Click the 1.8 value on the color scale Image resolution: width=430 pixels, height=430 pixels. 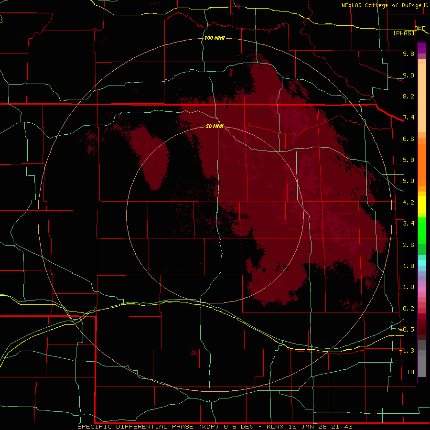click(x=408, y=266)
